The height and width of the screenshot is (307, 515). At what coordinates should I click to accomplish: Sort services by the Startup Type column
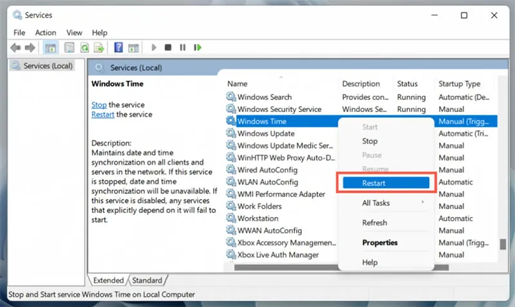click(x=459, y=84)
